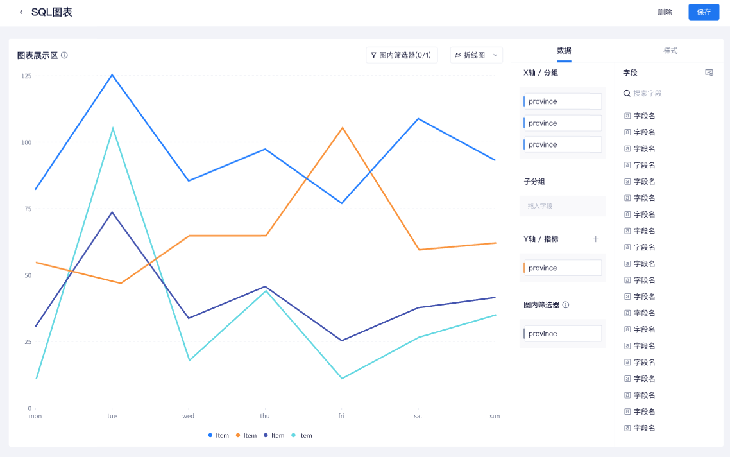
Task: Toggle the blue Item series in the legend
Action: 219,435
